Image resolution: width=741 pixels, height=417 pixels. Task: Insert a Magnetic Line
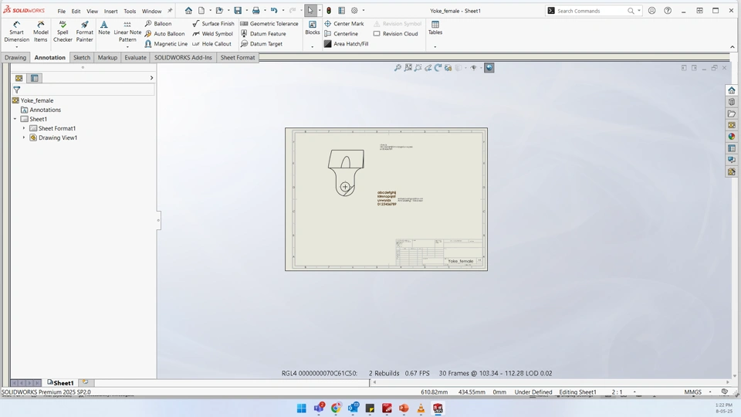click(x=166, y=44)
